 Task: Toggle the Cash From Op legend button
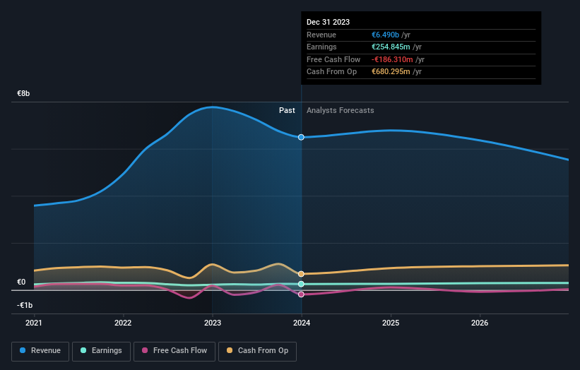click(x=257, y=351)
